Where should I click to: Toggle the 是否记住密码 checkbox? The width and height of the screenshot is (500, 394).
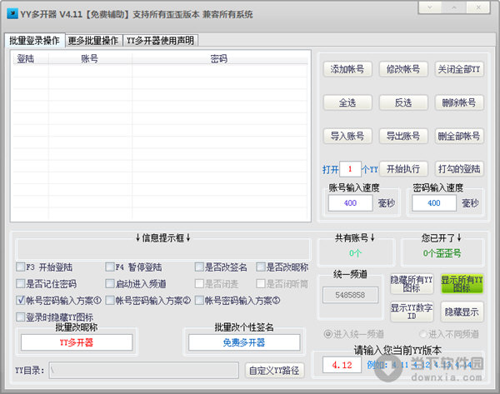(x=21, y=284)
